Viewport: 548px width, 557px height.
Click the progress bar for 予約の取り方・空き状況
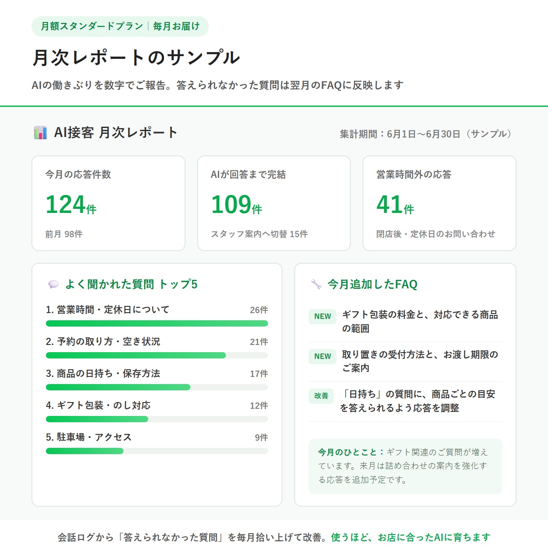coord(157,355)
